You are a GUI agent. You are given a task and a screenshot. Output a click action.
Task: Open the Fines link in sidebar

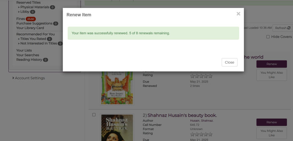tap(21, 19)
